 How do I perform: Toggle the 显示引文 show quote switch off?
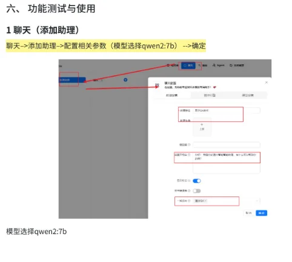point(197,181)
